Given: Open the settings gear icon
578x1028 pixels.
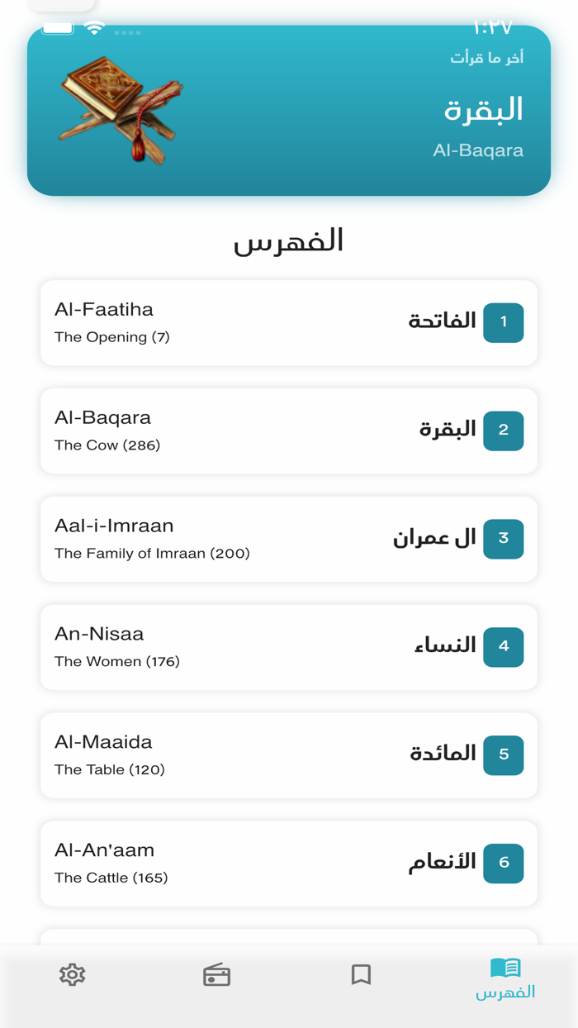Looking at the screenshot, I should pyautogui.click(x=73, y=974).
